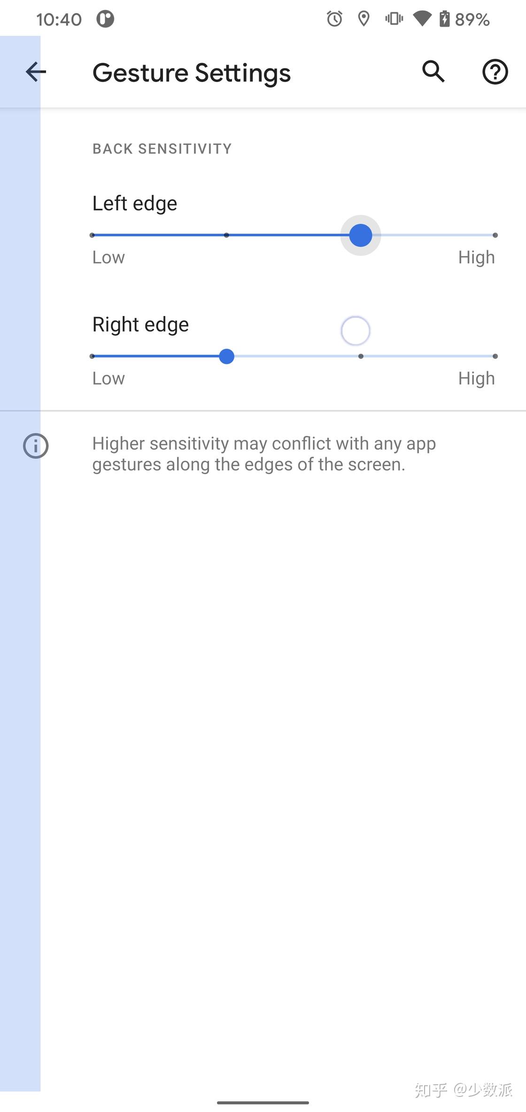
Task: Tap the vibrate mode status icon
Action: (394, 19)
